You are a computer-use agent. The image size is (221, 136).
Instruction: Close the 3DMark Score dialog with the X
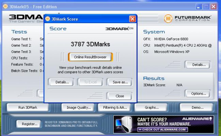click(132, 19)
